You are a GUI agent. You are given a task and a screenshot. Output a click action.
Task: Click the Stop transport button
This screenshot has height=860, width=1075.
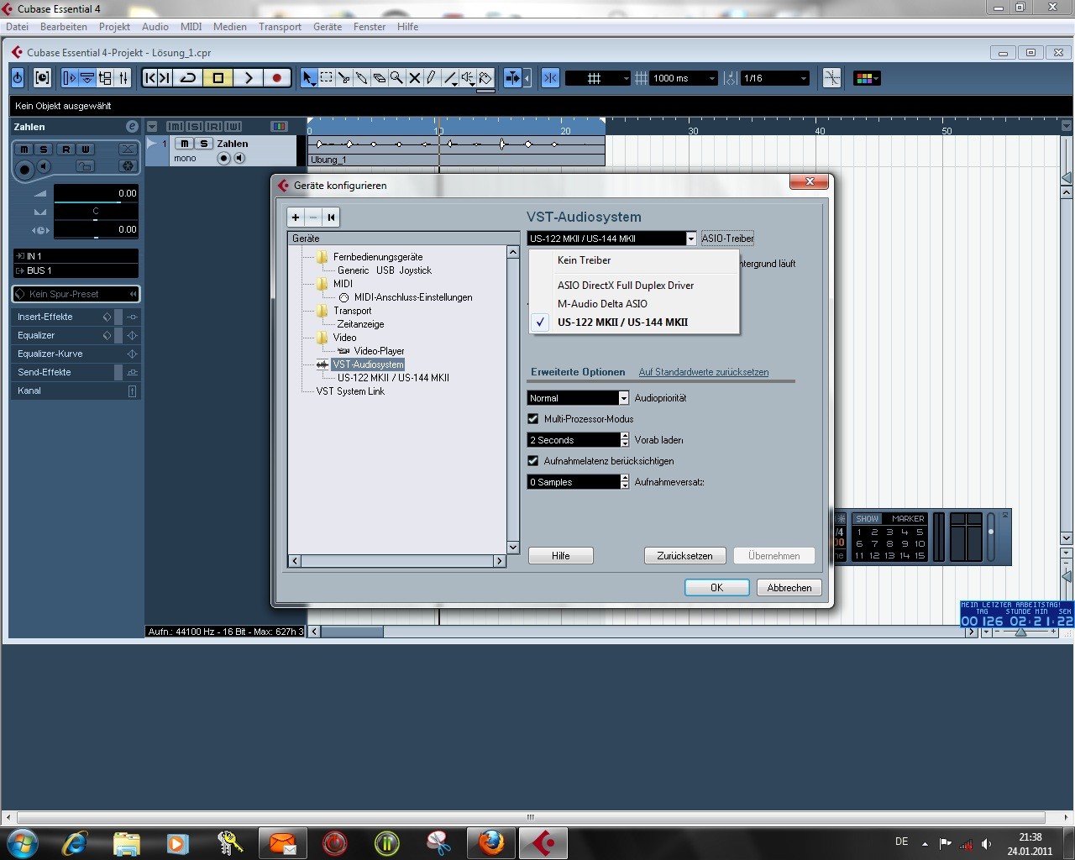218,78
